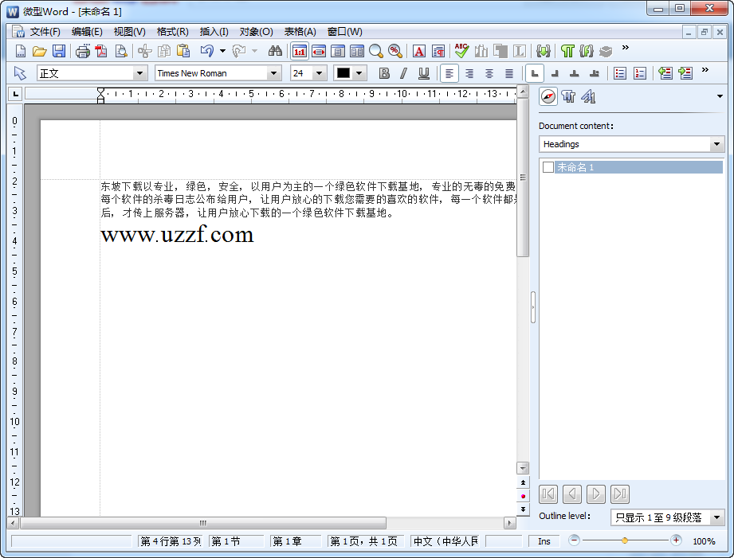The image size is (734, 558).
Task: Open font color dropdown arrow
Action: coord(359,73)
